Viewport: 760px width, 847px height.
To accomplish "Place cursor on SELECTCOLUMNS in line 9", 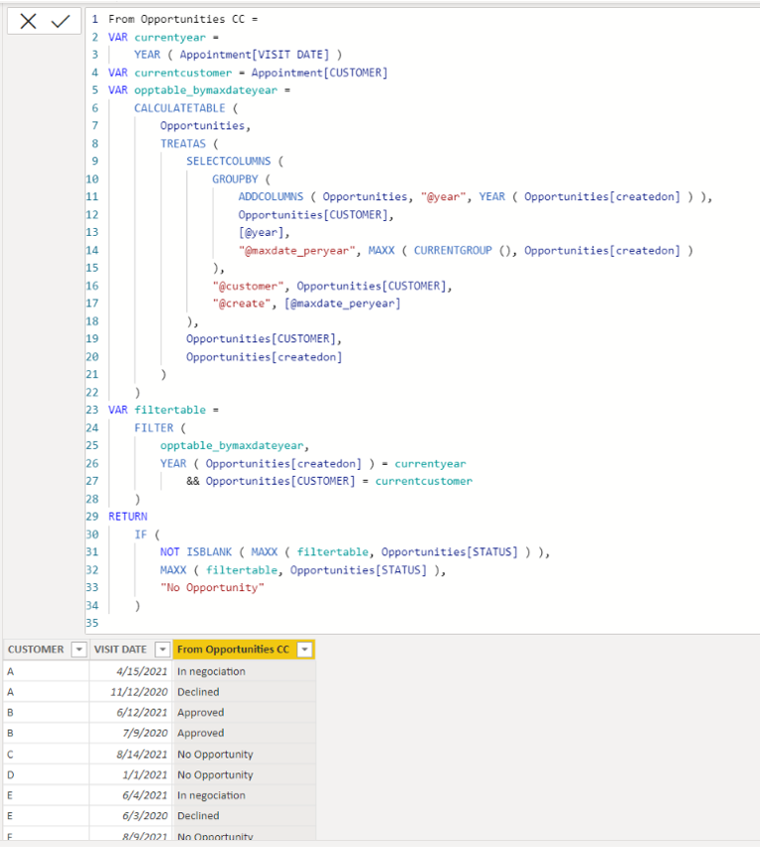I will pos(229,161).
